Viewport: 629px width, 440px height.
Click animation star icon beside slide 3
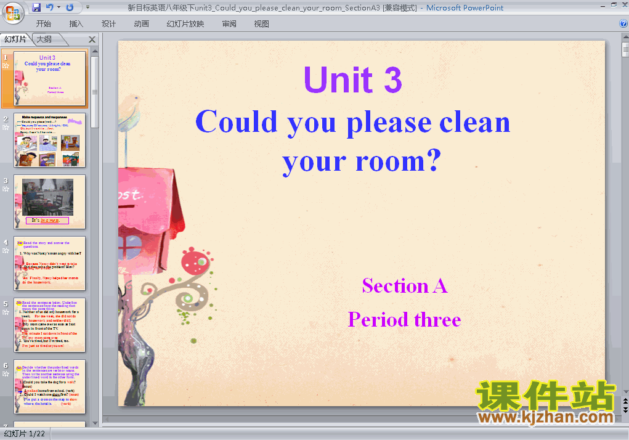6,189
